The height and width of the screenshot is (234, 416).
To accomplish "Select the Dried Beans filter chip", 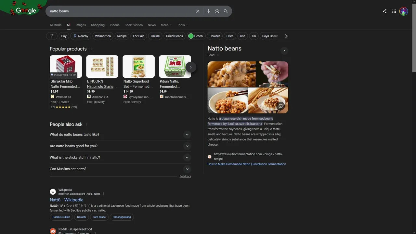I will point(175,36).
